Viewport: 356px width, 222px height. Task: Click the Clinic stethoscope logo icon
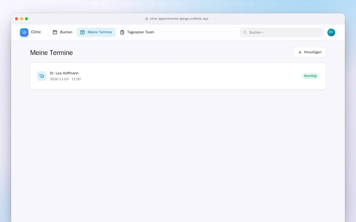point(24,32)
